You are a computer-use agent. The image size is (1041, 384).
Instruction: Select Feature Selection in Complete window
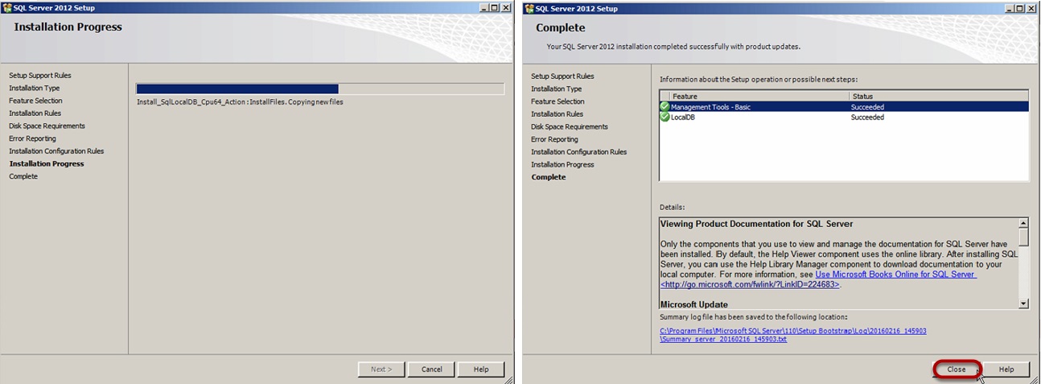(558, 101)
